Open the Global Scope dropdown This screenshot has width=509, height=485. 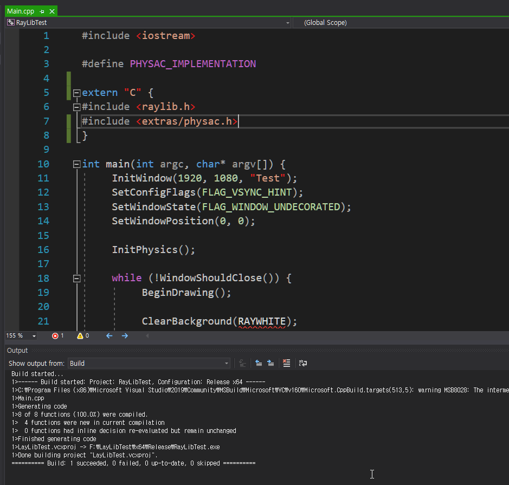click(x=401, y=23)
